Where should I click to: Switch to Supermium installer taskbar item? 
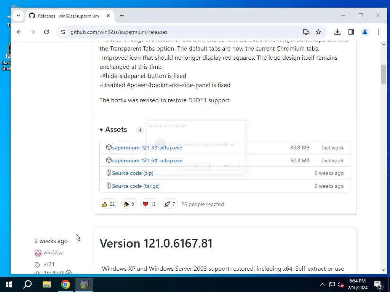[x=84, y=284]
